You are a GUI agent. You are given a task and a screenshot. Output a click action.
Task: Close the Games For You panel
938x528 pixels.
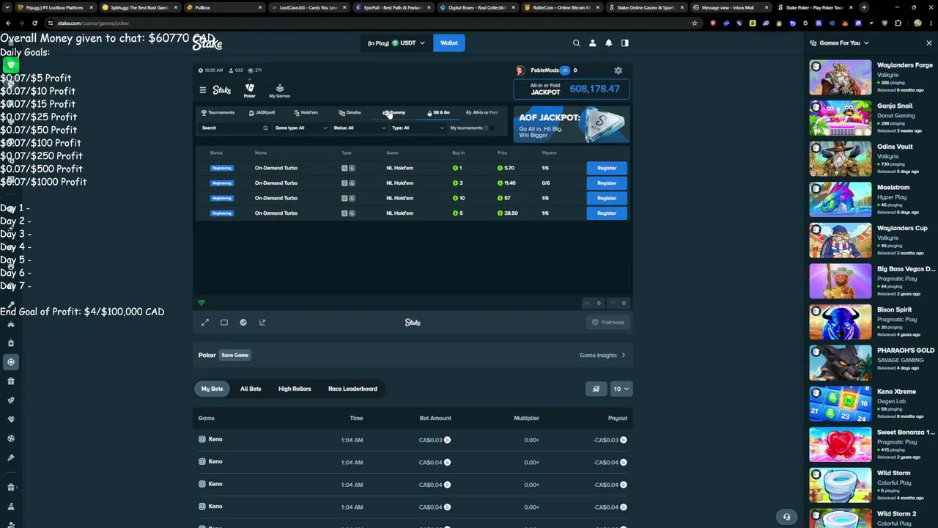tap(928, 43)
